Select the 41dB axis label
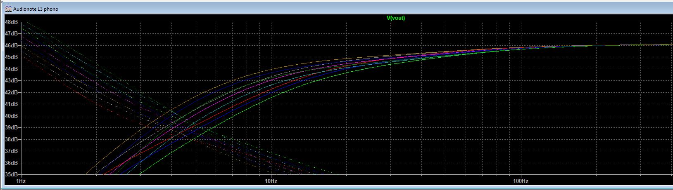The image size is (673, 190). point(11,104)
